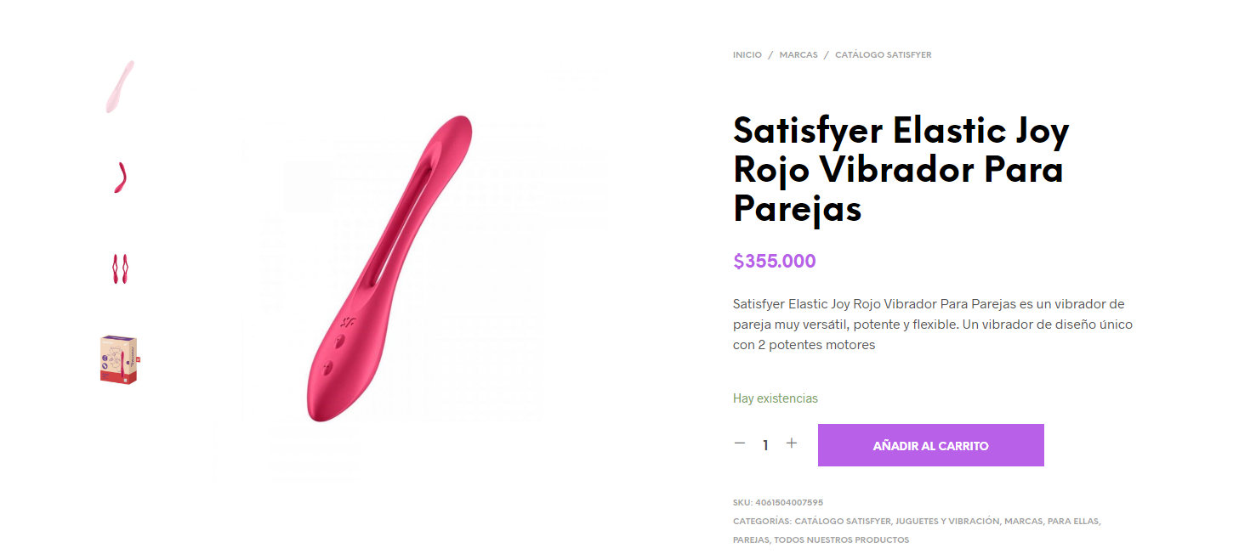Click the AÑADIR AL CARRITO button

[x=931, y=445]
